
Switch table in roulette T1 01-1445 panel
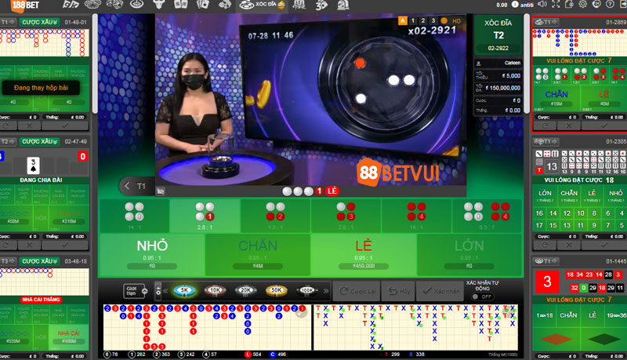pyautogui.click(x=546, y=261)
